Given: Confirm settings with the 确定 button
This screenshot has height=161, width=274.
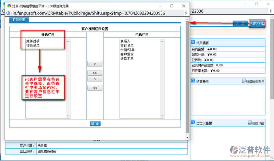Looking at the screenshot, I should coord(95,124).
